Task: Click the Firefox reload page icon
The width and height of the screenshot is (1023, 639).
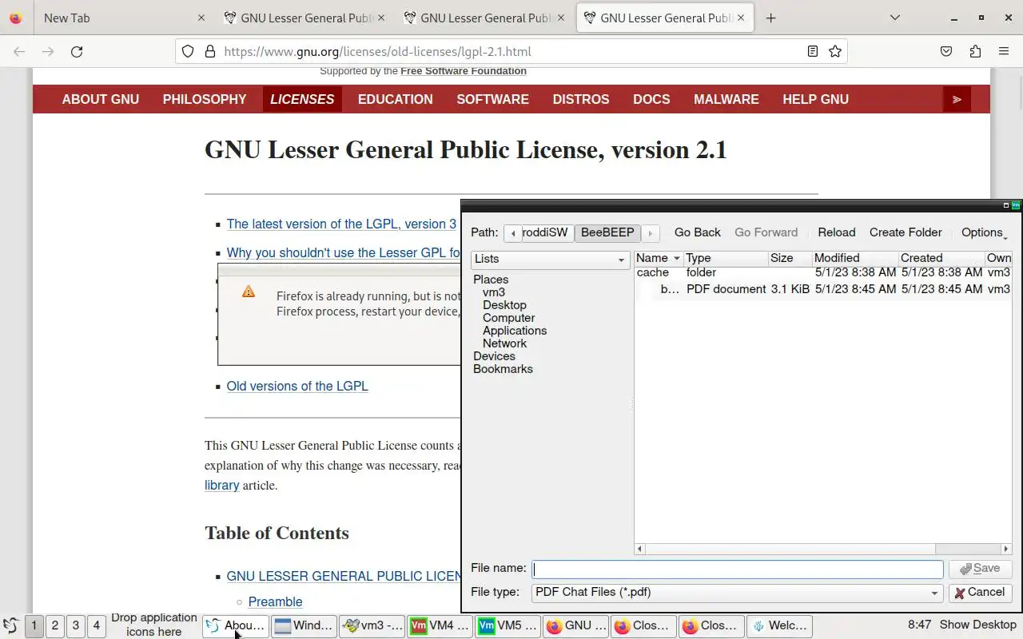Action: pos(77,51)
